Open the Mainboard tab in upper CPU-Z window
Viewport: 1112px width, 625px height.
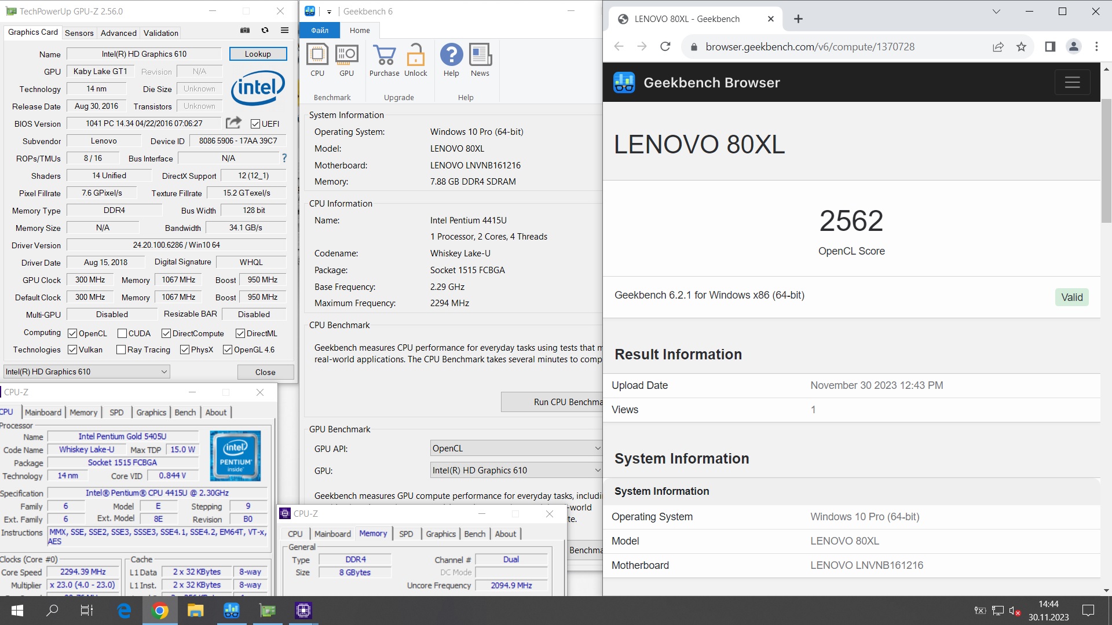pos(43,413)
